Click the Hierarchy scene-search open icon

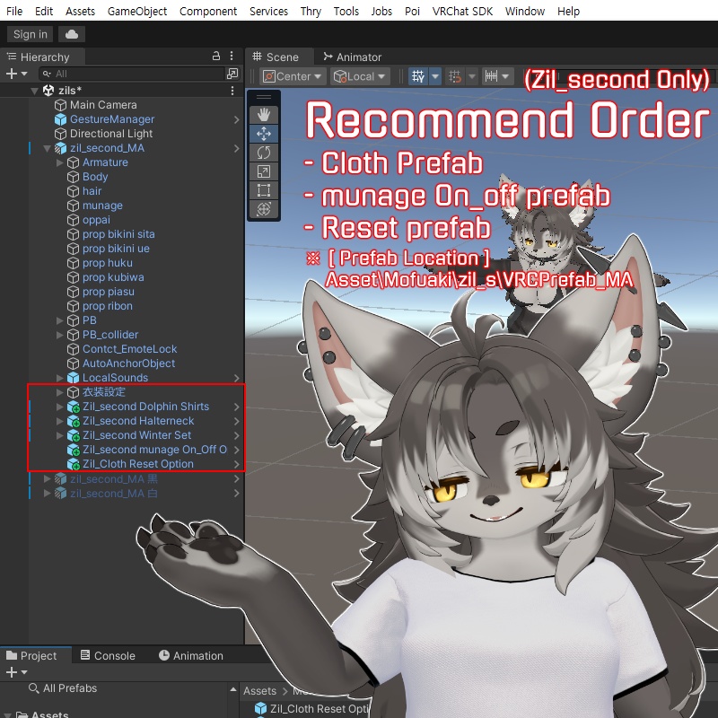[x=232, y=74]
